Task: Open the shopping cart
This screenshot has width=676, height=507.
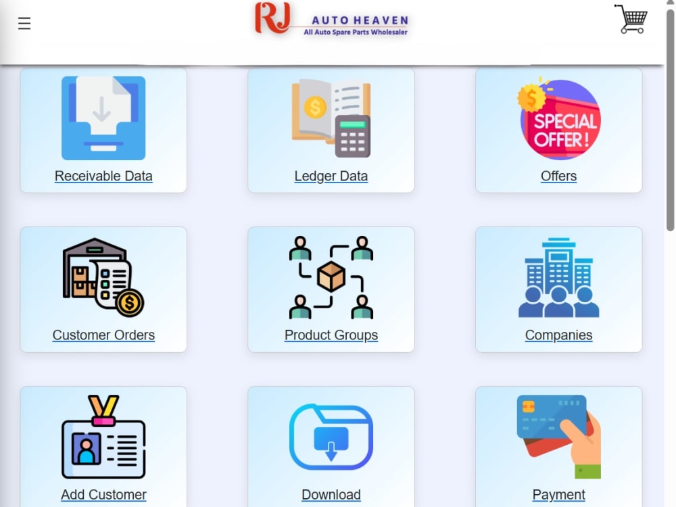Action: (631, 19)
